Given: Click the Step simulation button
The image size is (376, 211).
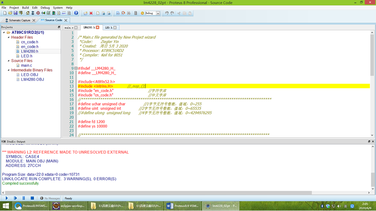Looking at the screenshot, I should tap(15, 198).
